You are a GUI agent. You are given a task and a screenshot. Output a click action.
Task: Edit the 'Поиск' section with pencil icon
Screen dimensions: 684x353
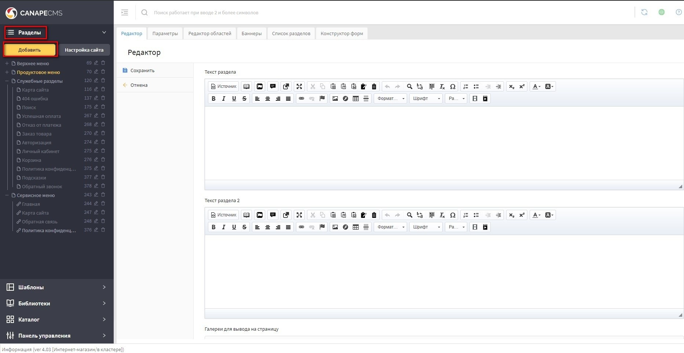point(96,107)
